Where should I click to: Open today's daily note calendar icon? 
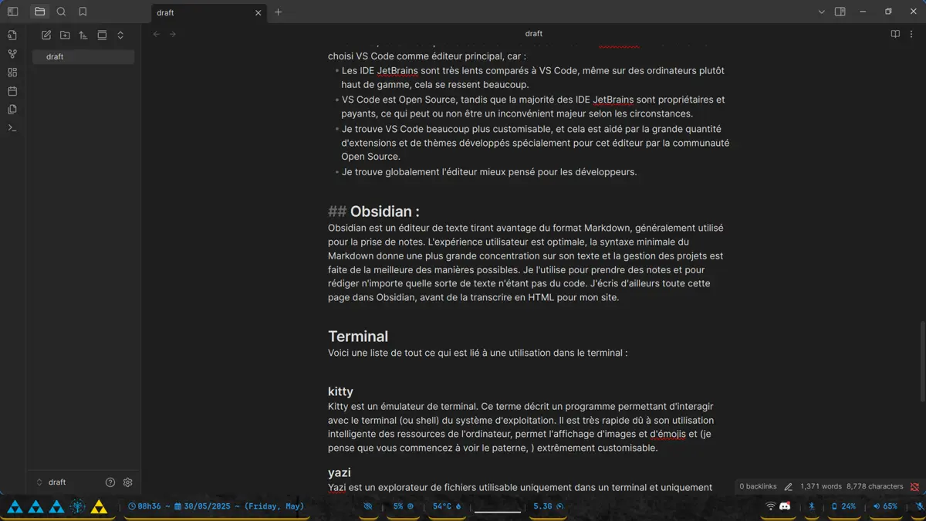[x=12, y=91]
